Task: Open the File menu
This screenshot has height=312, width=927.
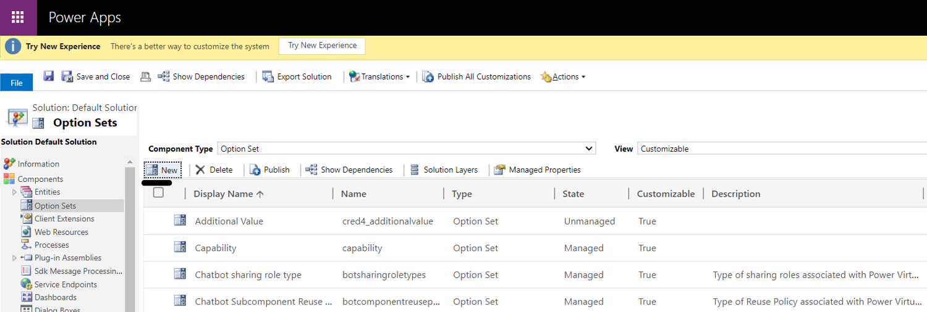Action: [x=17, y=83]
